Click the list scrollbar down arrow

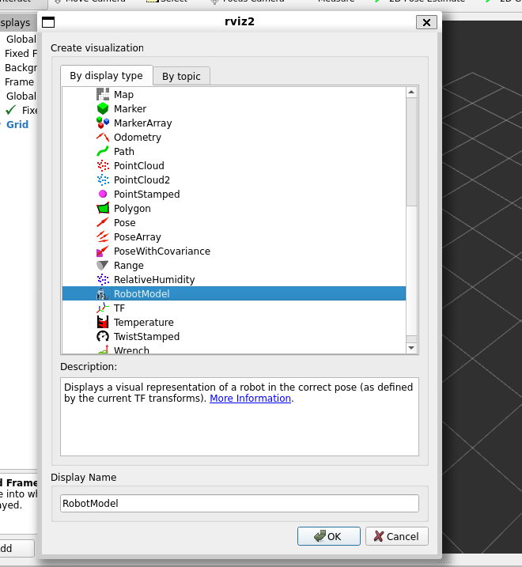pyautogui.click(x=411, y=348)
